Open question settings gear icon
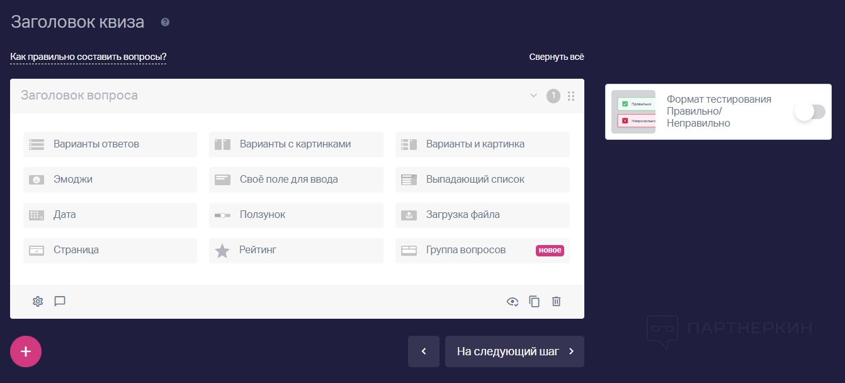 click(38, 301)
